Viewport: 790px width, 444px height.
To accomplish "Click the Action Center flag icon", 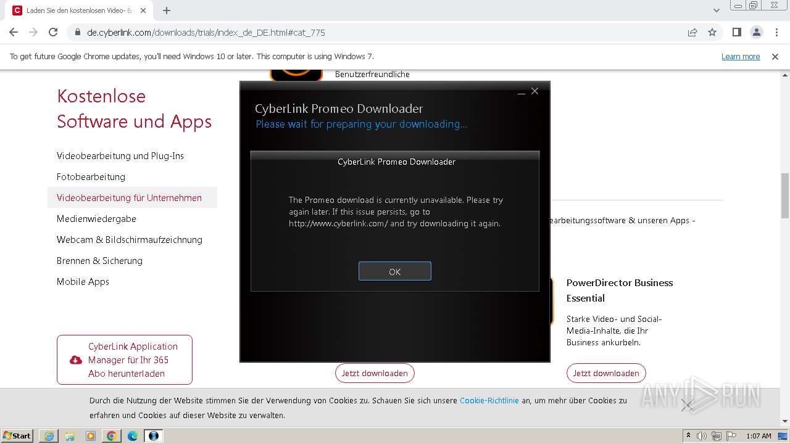I will point(731,436).
